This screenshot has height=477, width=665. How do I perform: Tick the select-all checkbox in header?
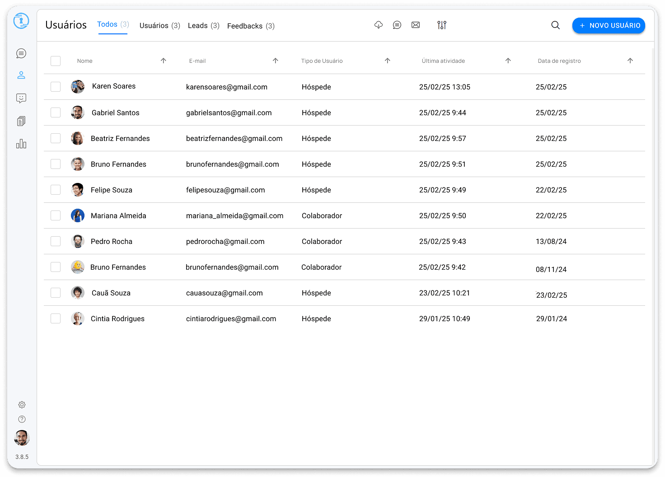point(56,61)
